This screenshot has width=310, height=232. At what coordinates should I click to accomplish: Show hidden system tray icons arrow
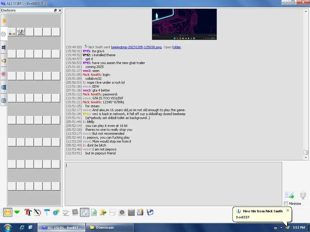click(x=281, y=228)
